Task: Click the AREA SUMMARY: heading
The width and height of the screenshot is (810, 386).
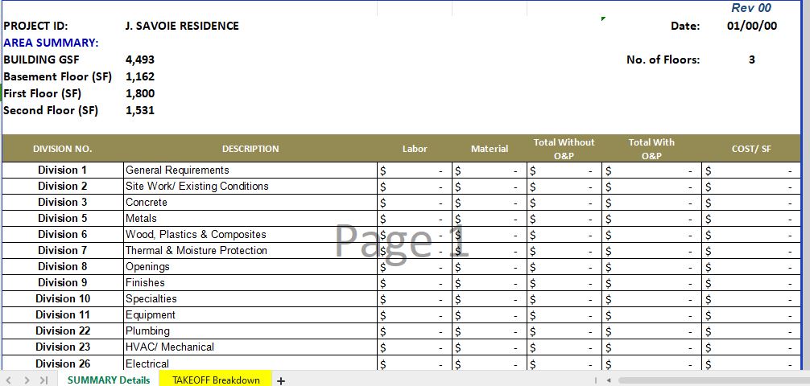Action: 51,43
